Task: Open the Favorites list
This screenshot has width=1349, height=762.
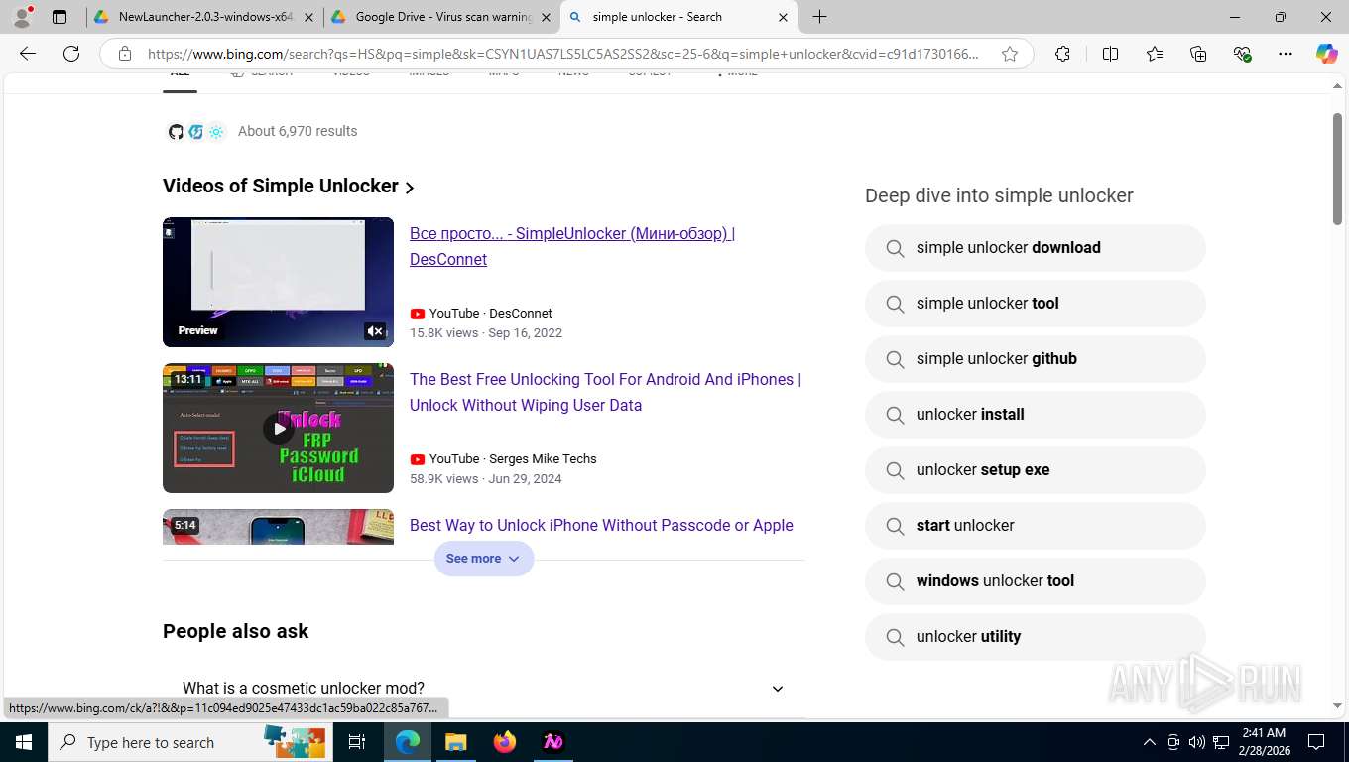Action: (1155, 54)
